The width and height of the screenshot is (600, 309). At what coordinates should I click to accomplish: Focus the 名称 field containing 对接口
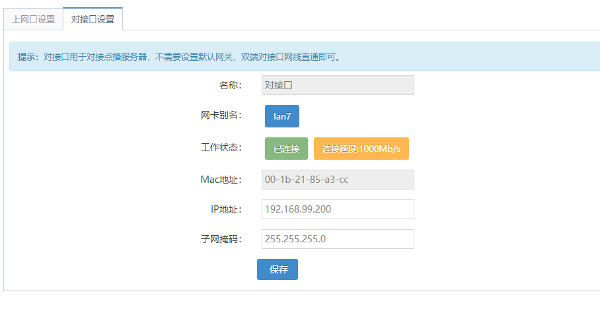click(x=338, y=85)
